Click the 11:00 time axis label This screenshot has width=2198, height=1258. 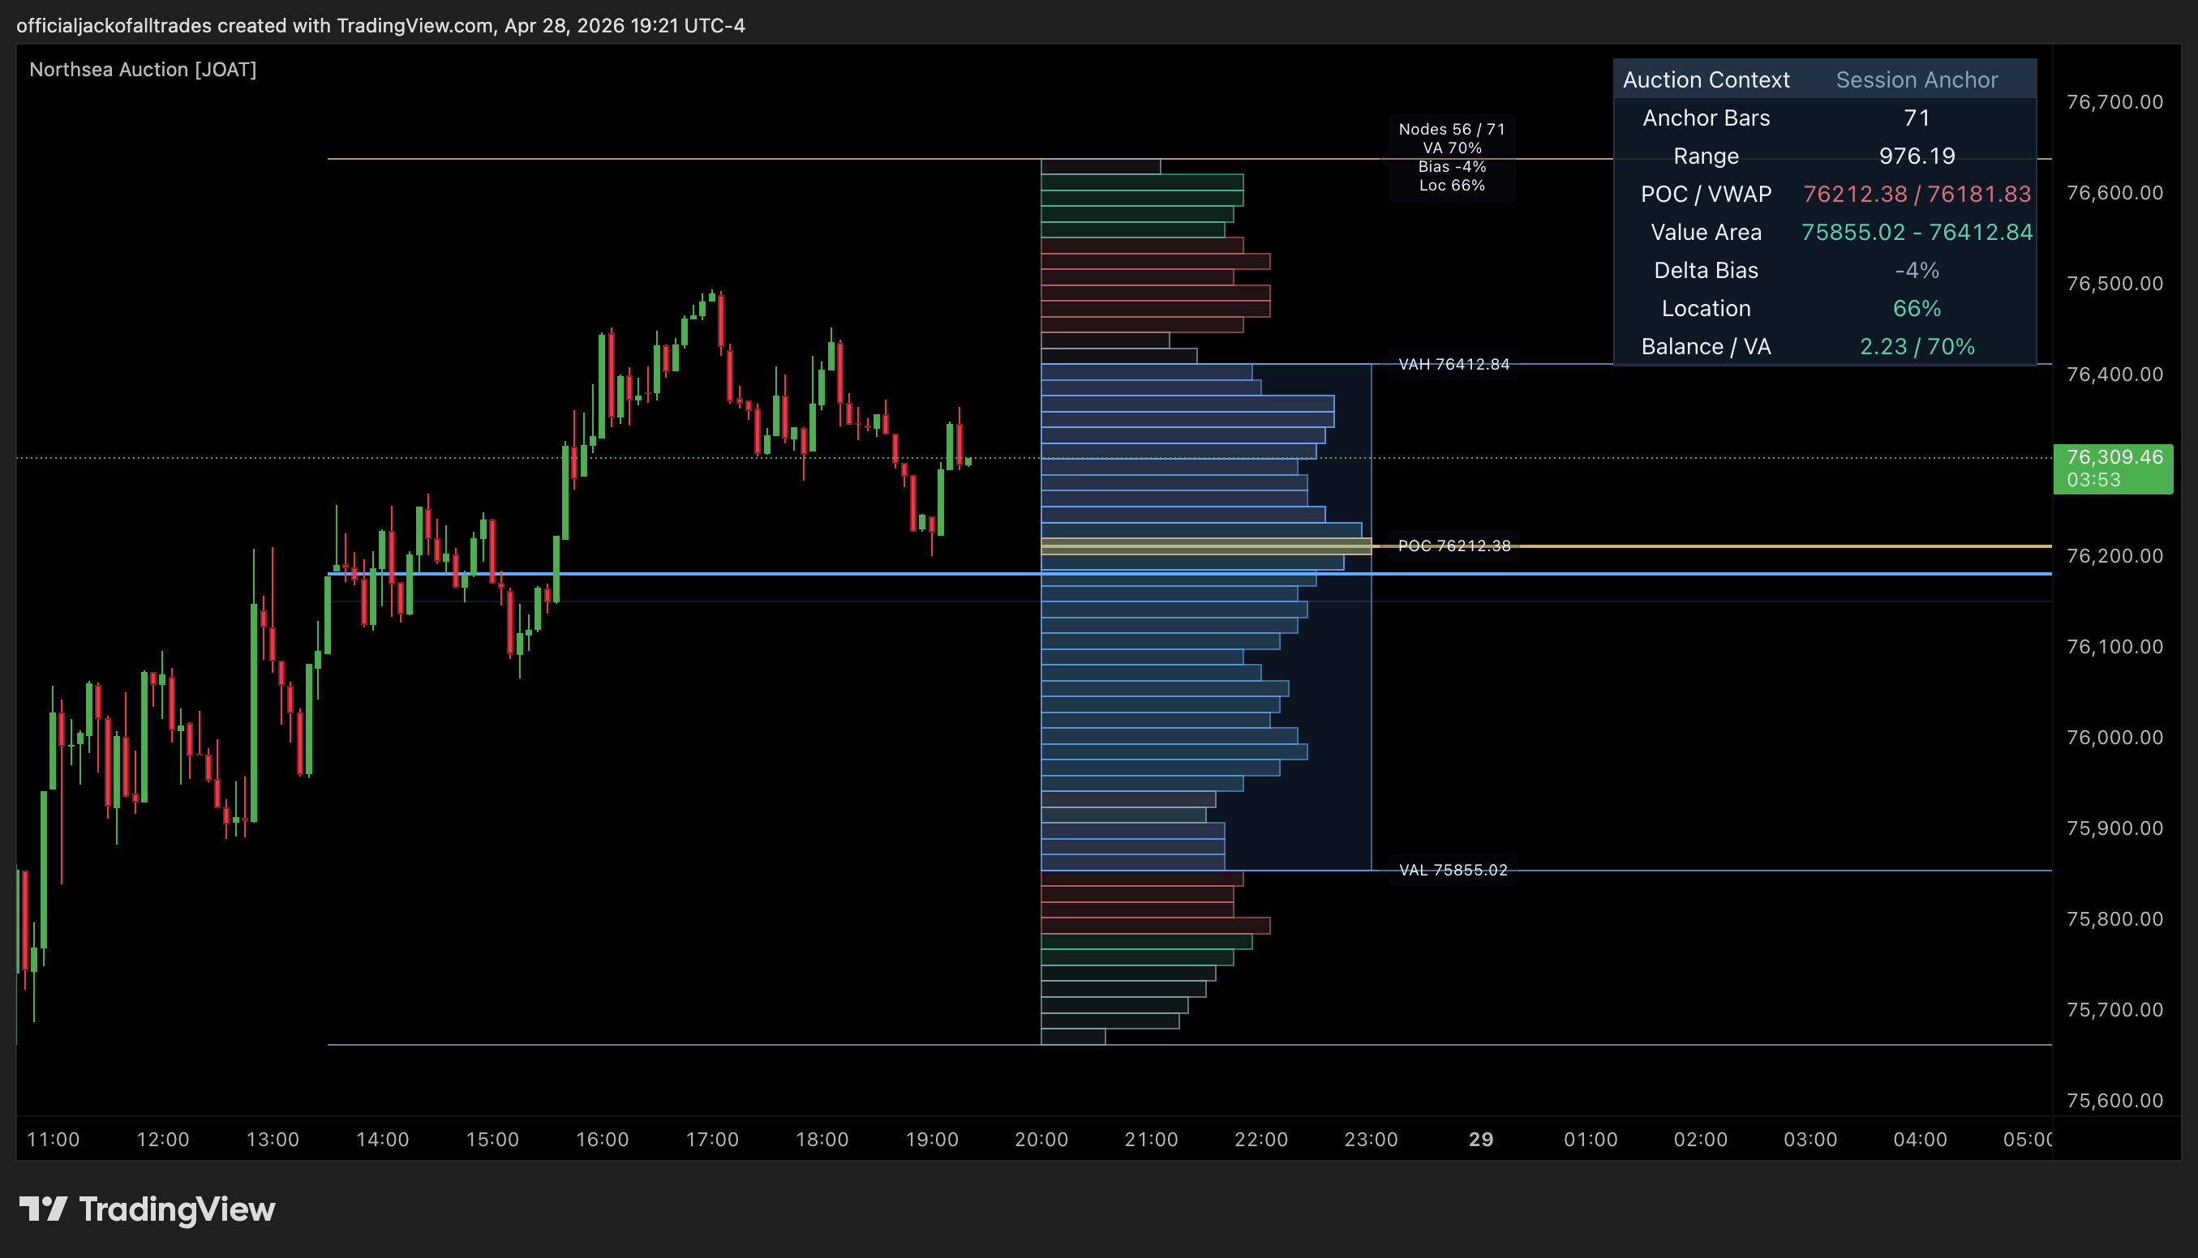[x=54, y=1139]
